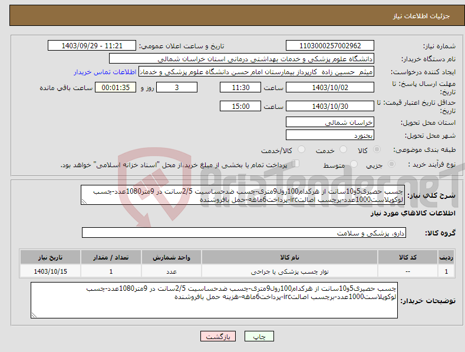Image resolution: width=465 pixels, height=352 pixels.
Task: Click the چاپ print button
Action: (x=259, y=336)
